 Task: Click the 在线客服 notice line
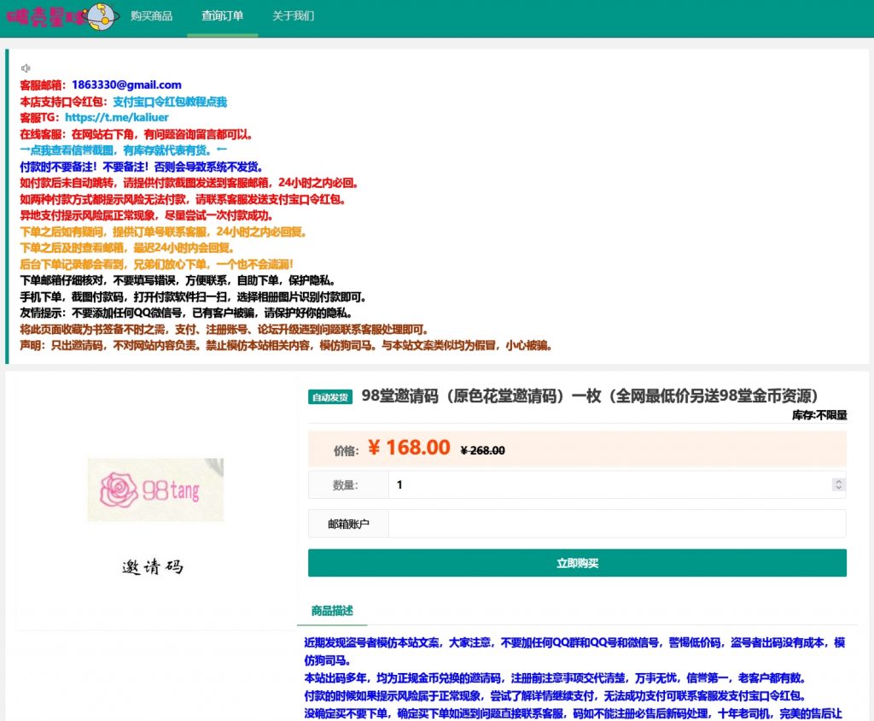tap(137, 134)
